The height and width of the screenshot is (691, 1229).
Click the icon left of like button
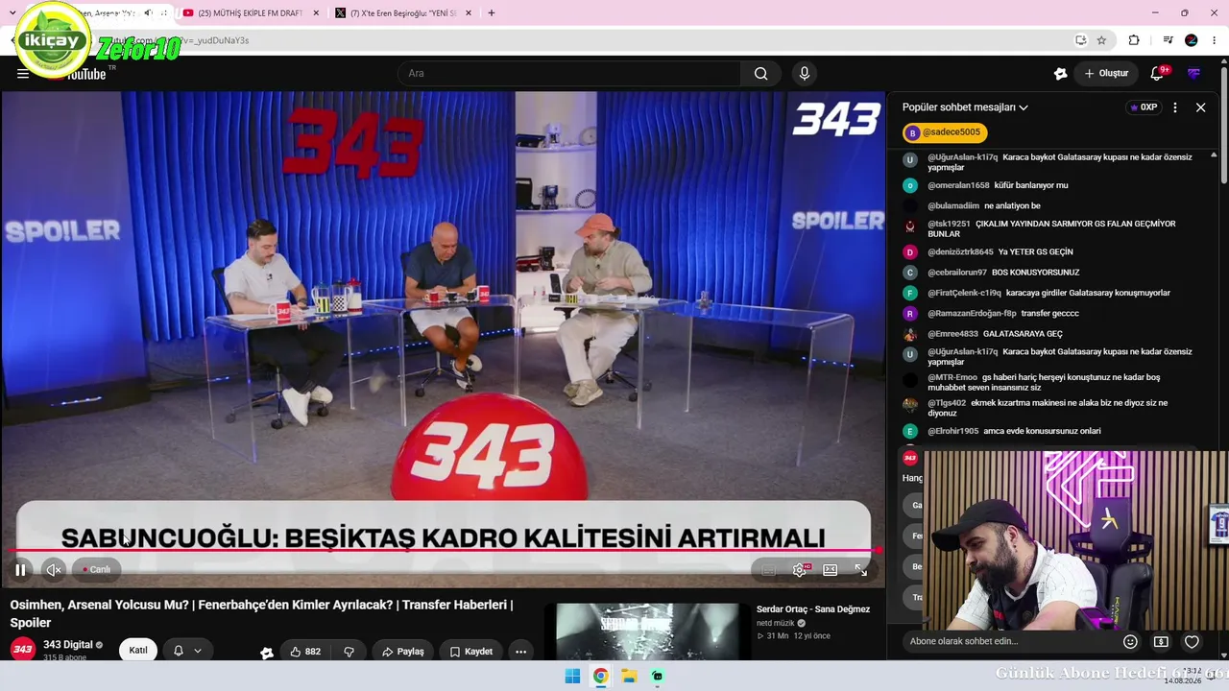pyautogui.click(x=266, y=653)
